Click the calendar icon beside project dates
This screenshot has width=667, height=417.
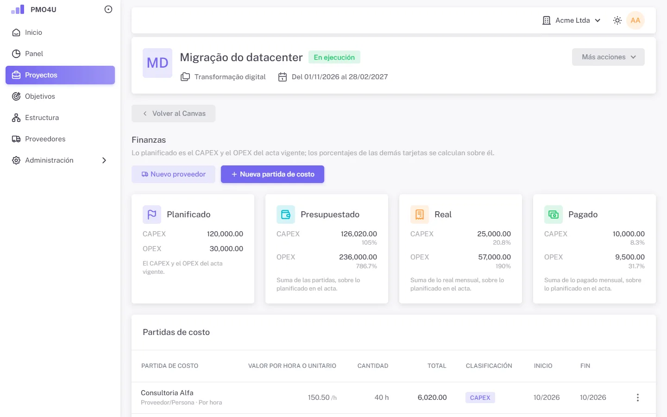point(283,77)
